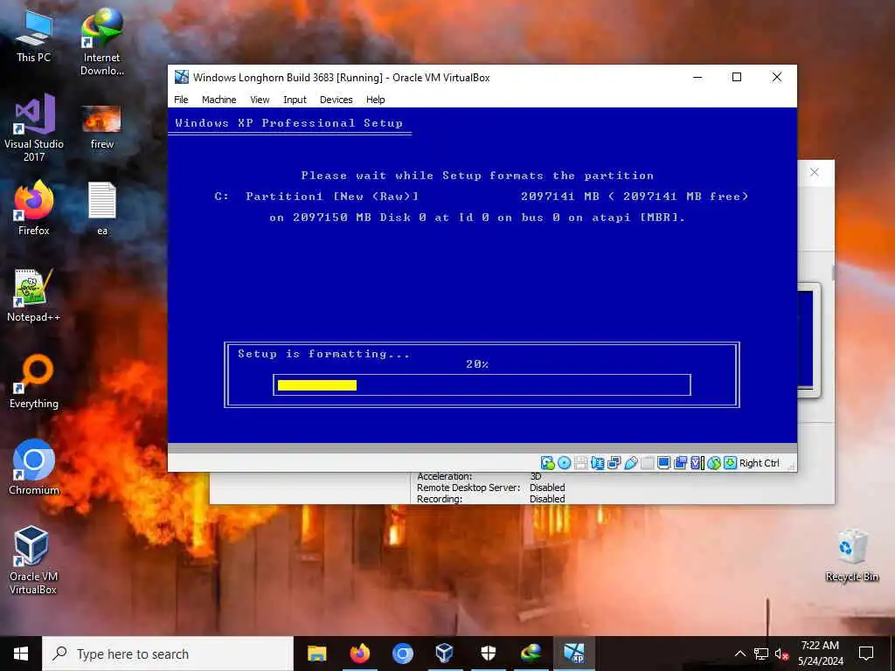Open the Help menu
Screen dimensions: 895x671
(x=376, y=100)
